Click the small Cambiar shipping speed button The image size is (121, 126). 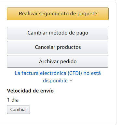pyautogui.click(x=19, y=109)
